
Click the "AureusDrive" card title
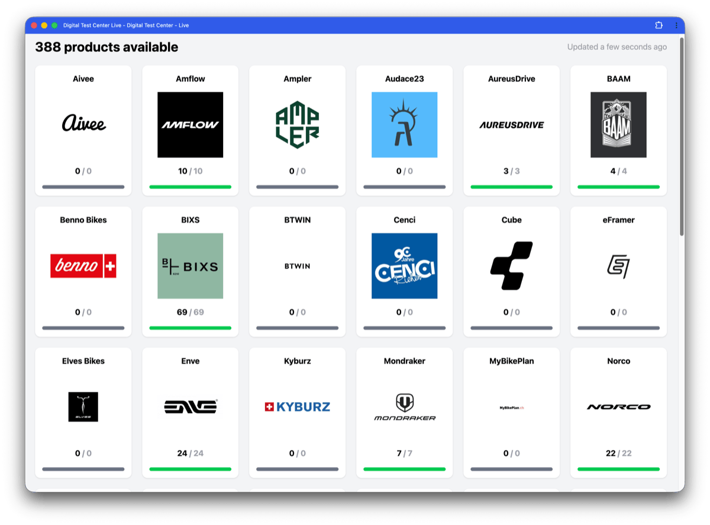coord(512,79)
